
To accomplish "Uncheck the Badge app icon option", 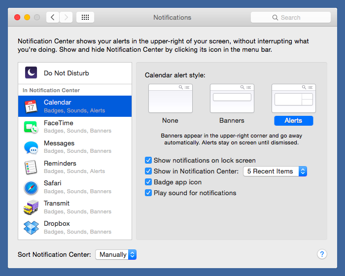I will 148,182.
